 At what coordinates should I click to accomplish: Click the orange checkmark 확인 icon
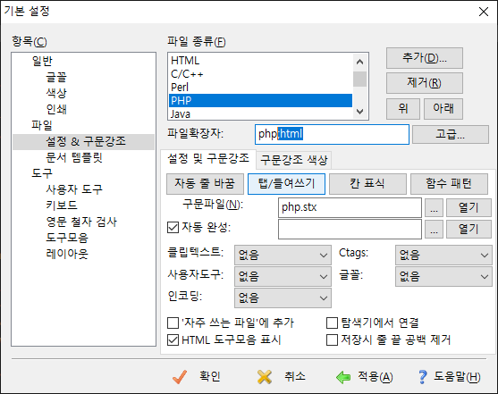pos(180,377)
